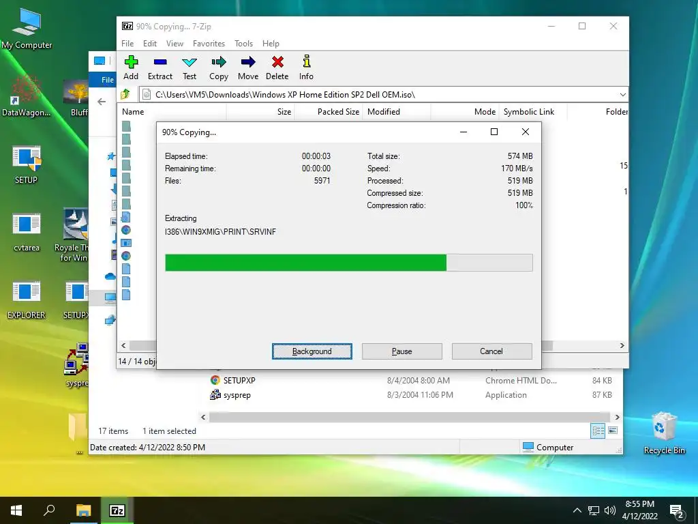Expand the address path dropdown arrow
698x524 pixels.
coord(622,94)
